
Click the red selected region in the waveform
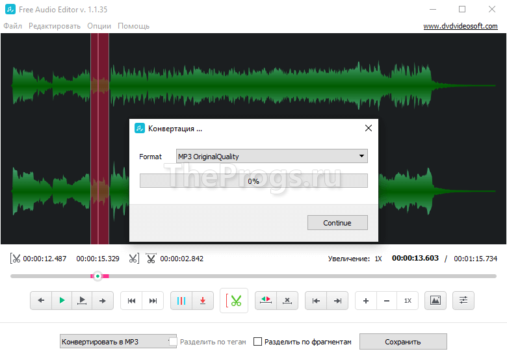pos(99,138)
